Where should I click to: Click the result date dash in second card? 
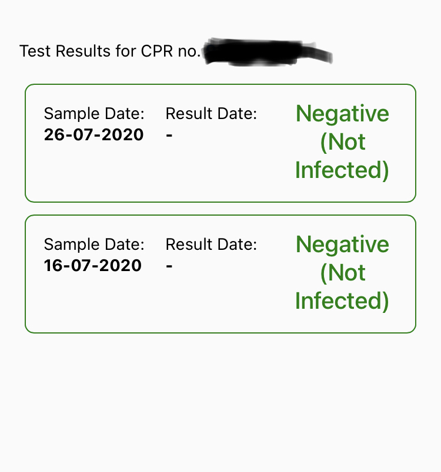pyautogui.click(x=169, y=266)
